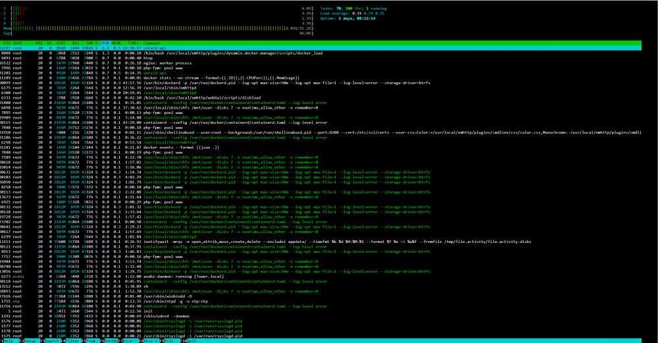Select the highlighted unraid-api process row
This screenshot has width=658, height=343.
pyautogui.click(x=320, y=48)
